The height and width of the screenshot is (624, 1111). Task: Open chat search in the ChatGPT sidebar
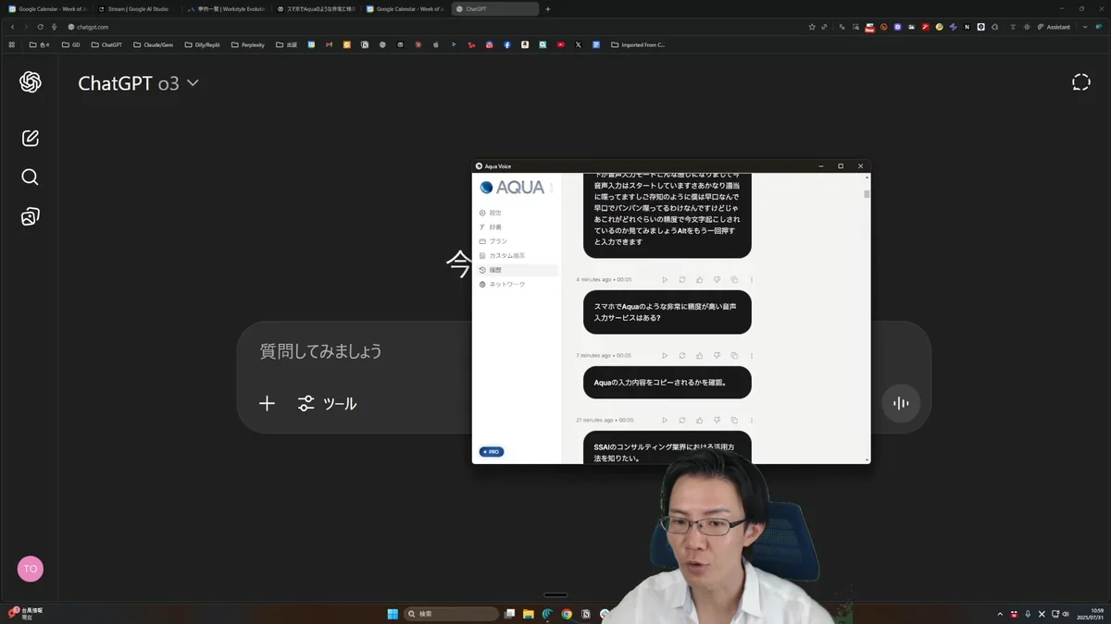(x=30, y=177)
